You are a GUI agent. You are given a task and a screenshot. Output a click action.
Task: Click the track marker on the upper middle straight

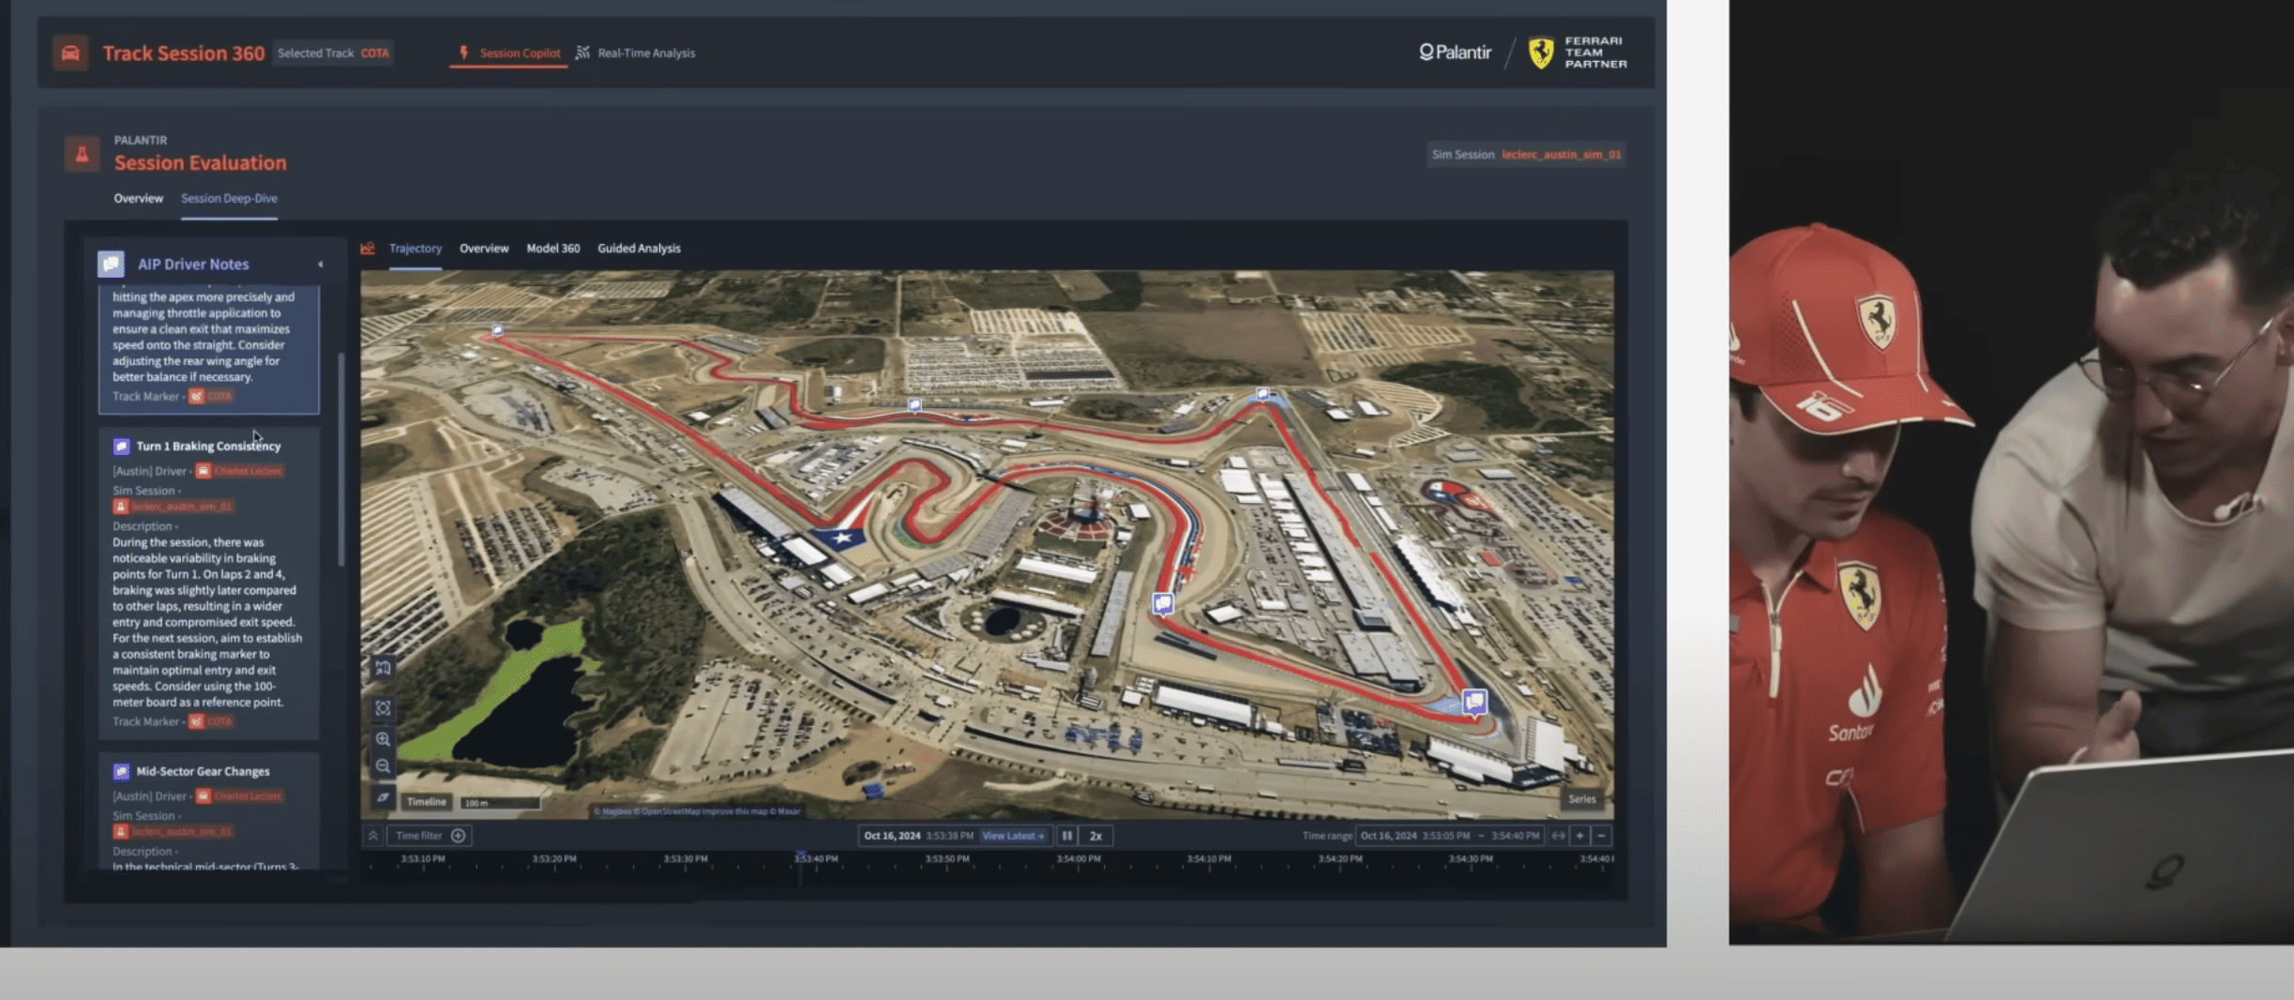(914, 405)
